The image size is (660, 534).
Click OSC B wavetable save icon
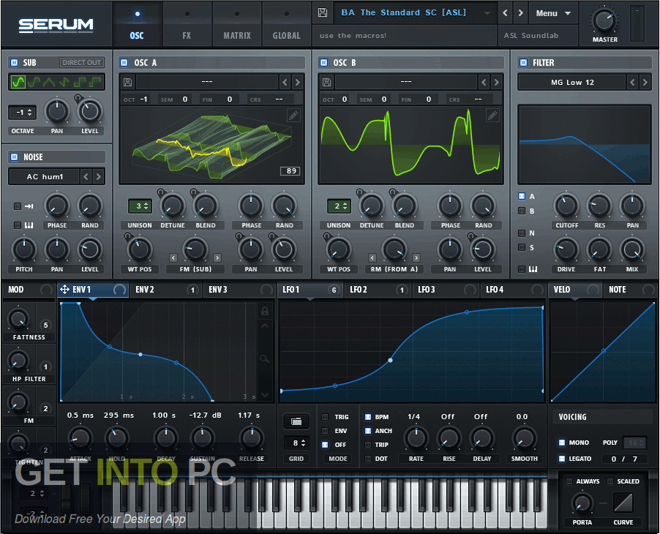(x=326, y=82)
